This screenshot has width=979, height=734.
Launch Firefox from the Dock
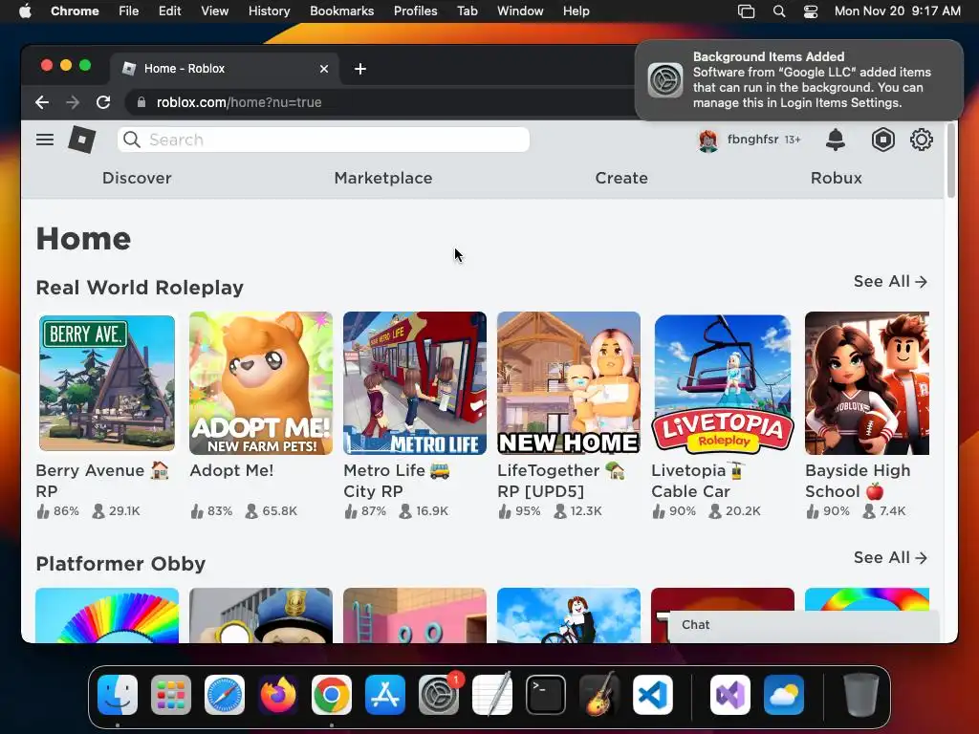[278, 695]
